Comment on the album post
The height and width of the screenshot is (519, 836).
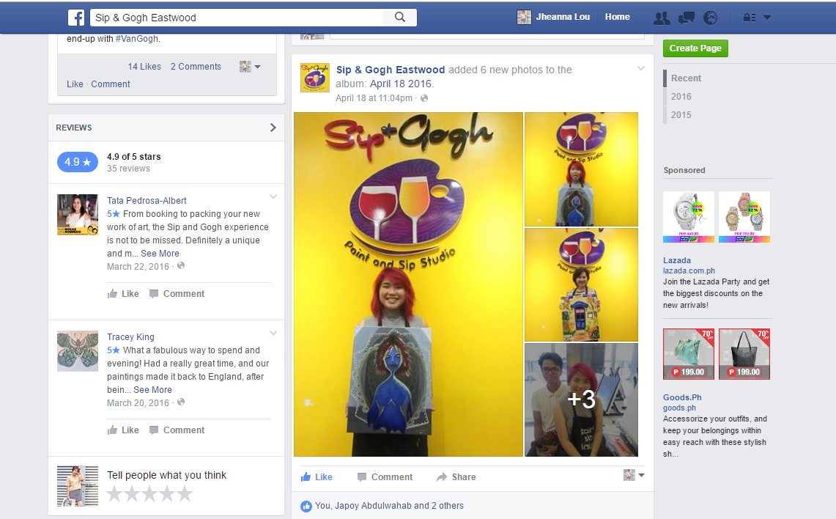385,477
